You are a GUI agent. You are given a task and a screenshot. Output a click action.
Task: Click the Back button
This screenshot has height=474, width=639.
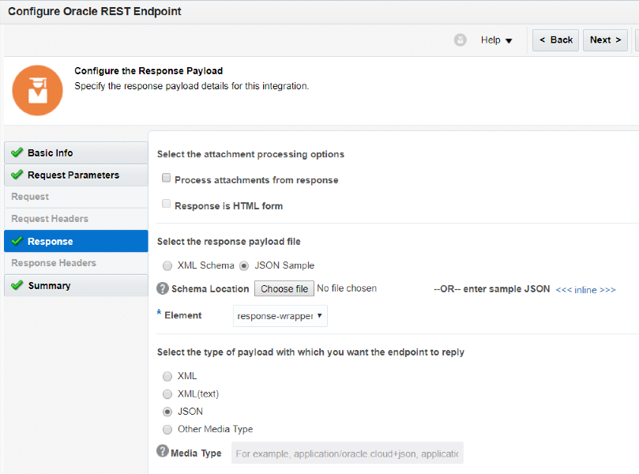556,40
